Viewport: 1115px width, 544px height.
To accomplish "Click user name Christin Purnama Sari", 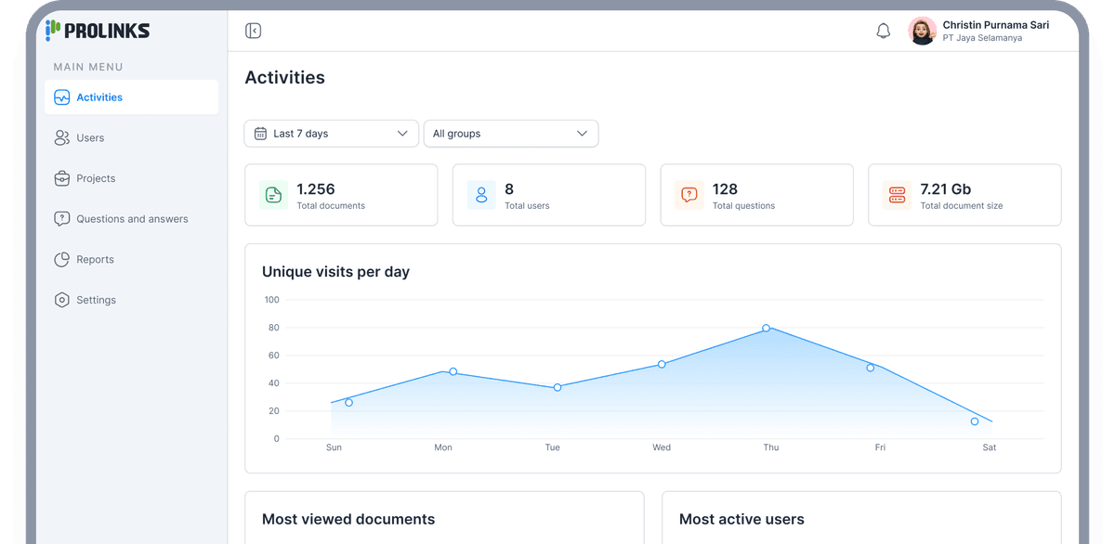I will tap(996, 25).
